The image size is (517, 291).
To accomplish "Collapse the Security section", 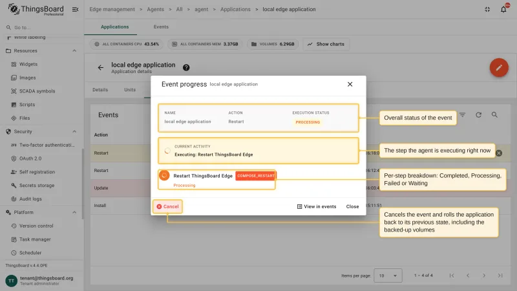I will tap(74, 132).
